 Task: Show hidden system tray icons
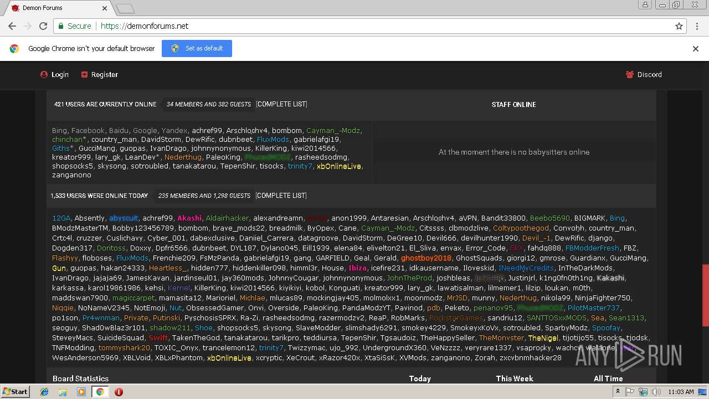[618, 392]
